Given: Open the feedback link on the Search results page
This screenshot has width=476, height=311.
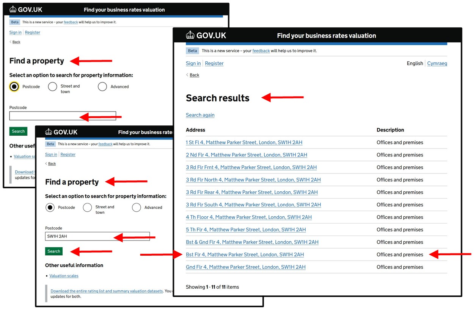Looking at the screenshot, I should [x=261, y=51].
